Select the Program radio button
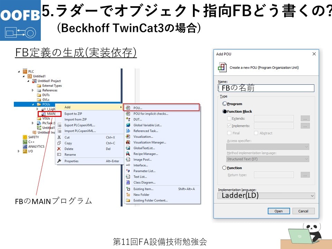 pos(224,104)
